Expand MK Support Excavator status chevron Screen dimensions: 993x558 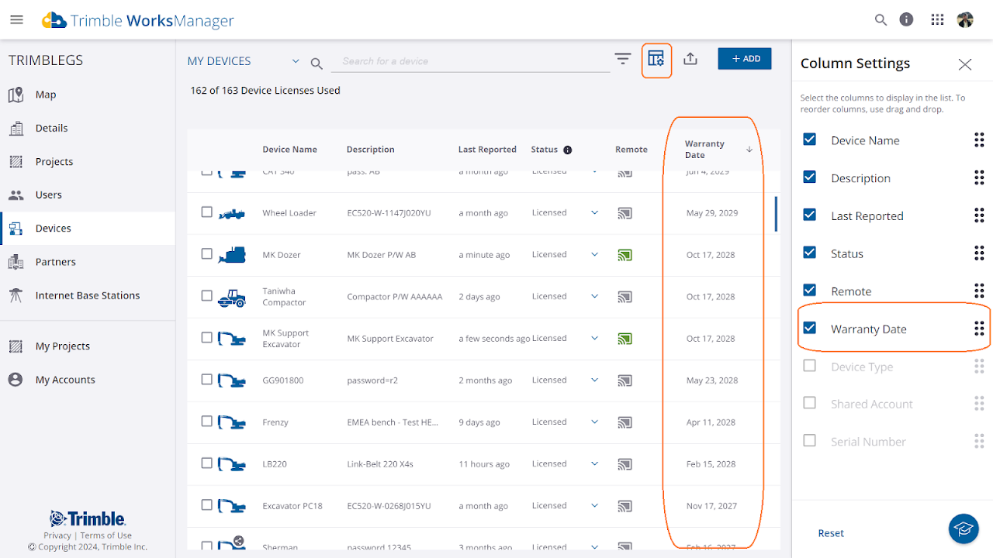[x=595, y=338]
